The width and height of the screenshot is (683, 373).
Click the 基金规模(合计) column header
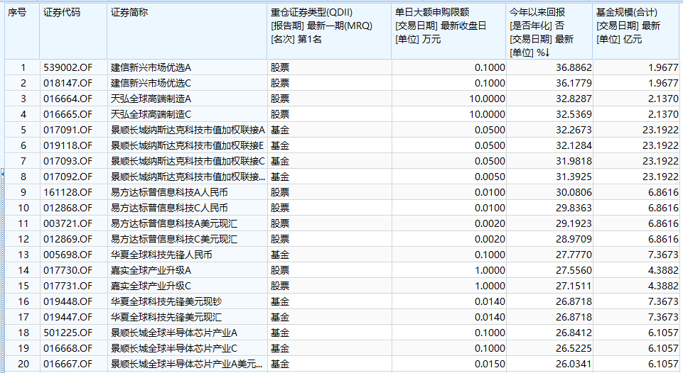(x=626, y=13)
